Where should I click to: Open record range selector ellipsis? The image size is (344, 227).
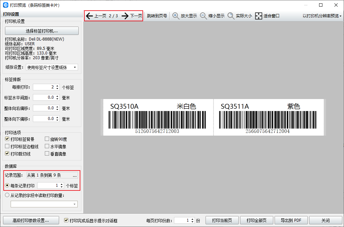(75, 175)
